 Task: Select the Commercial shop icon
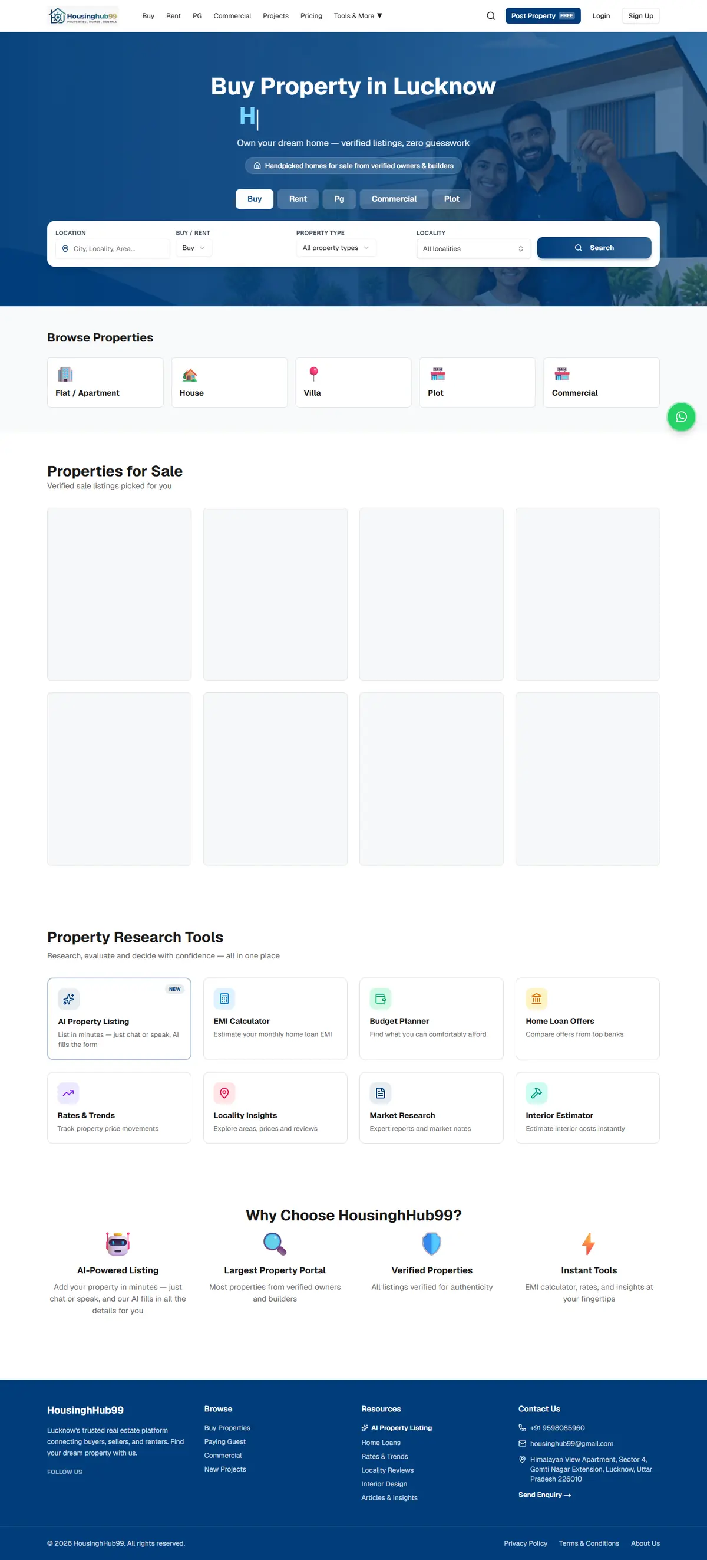pos(562,375)
